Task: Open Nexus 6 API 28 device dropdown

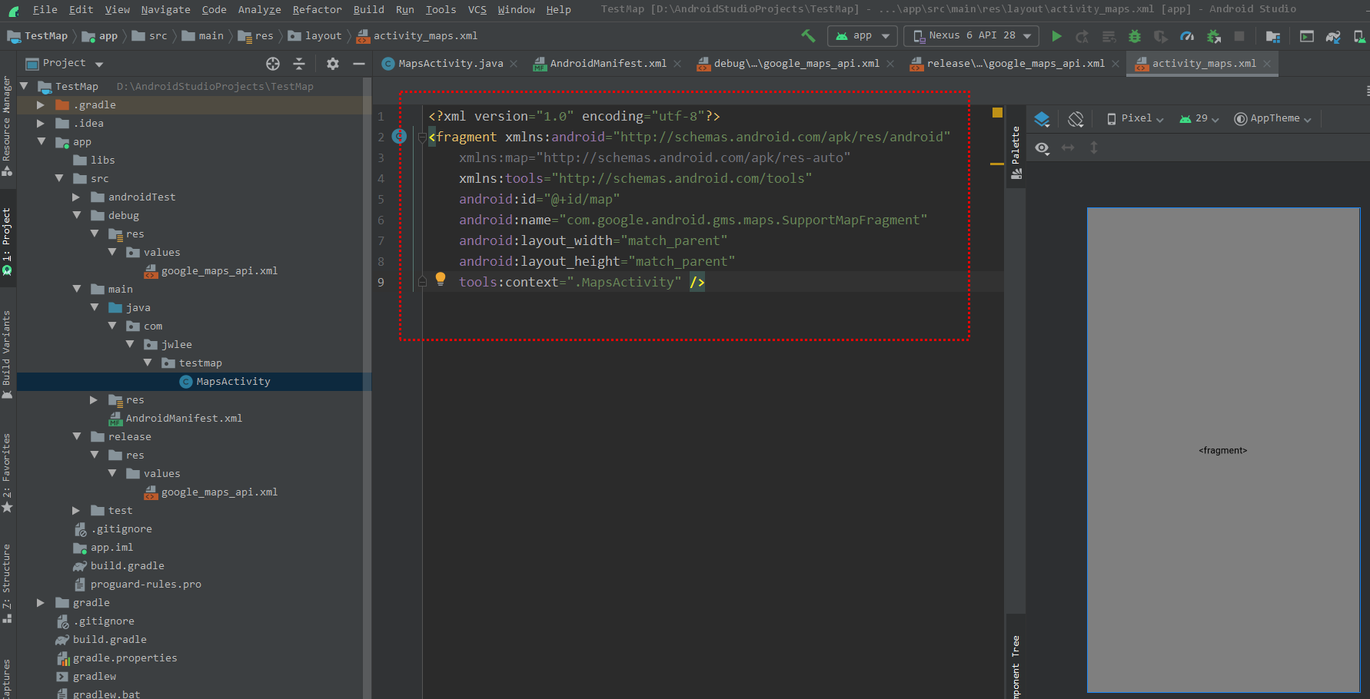Action: (972, 36)
